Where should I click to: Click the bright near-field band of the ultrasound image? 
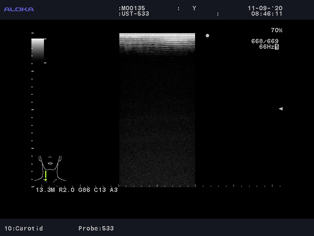coord(157,41)
